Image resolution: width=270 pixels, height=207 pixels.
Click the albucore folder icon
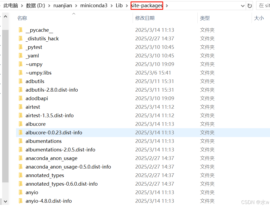(x=21, y=124)
